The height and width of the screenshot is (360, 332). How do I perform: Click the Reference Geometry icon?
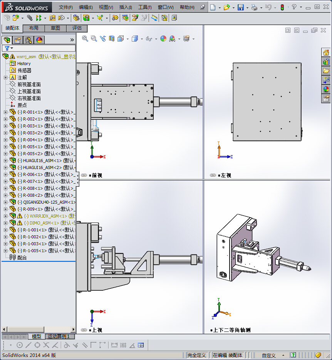coord(100,18)
